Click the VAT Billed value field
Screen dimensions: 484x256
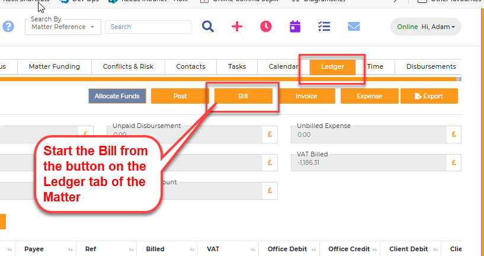coord(369,163)
